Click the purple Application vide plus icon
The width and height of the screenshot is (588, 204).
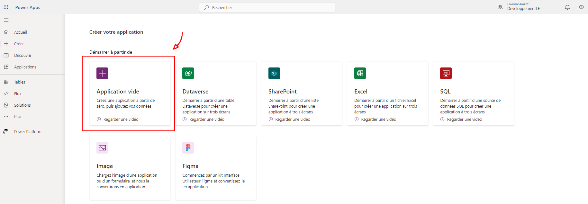point(102,73)
